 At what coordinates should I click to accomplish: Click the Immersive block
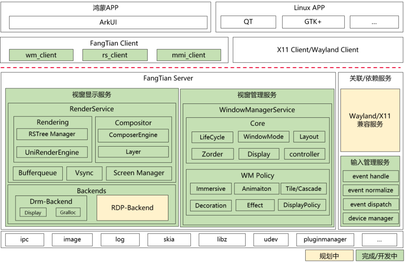coord(211,189)
